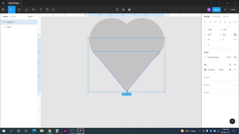Select the Comment tool

53,10
